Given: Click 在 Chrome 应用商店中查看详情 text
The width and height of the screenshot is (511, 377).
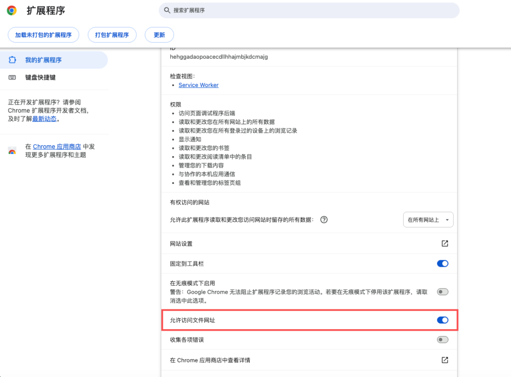Looking at the screenshot, I should pyautogui.click(x=210, y=360).
